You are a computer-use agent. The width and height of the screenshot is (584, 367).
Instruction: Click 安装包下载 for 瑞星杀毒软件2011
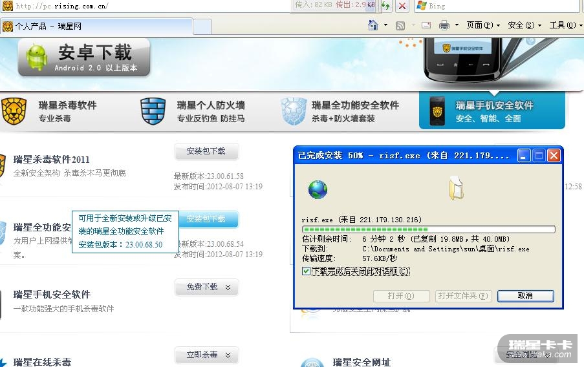pos(206,151)
